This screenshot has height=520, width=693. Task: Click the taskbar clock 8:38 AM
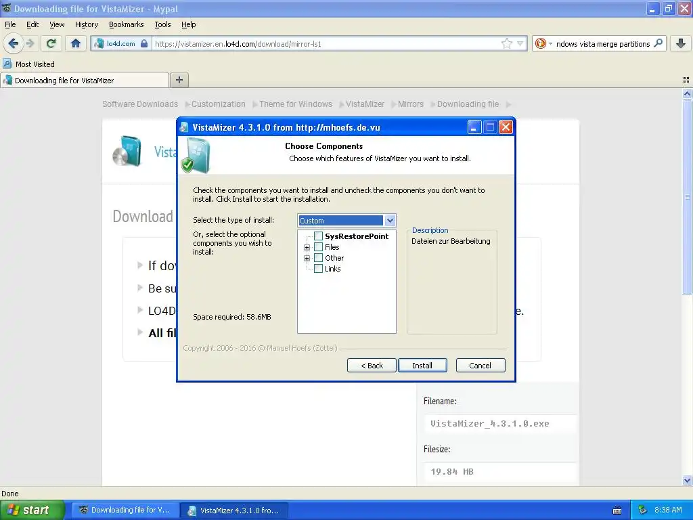[668, 510]
